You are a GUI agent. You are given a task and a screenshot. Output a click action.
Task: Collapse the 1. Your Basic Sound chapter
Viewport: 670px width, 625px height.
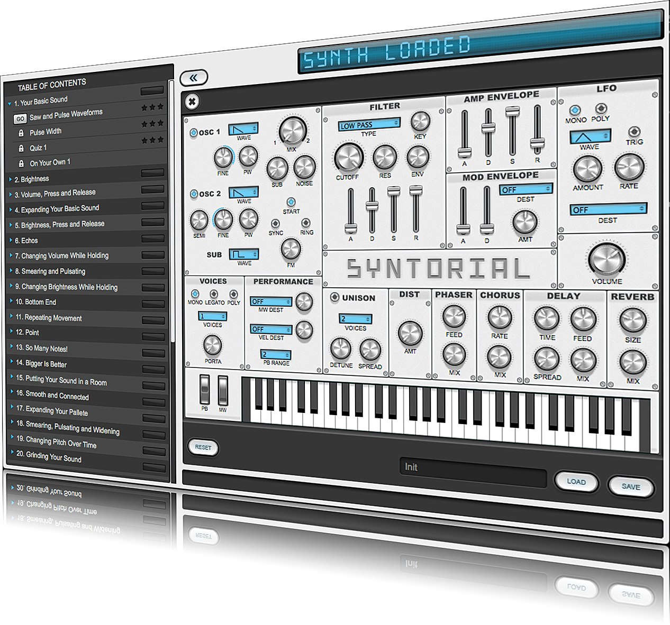click(10, 104)
